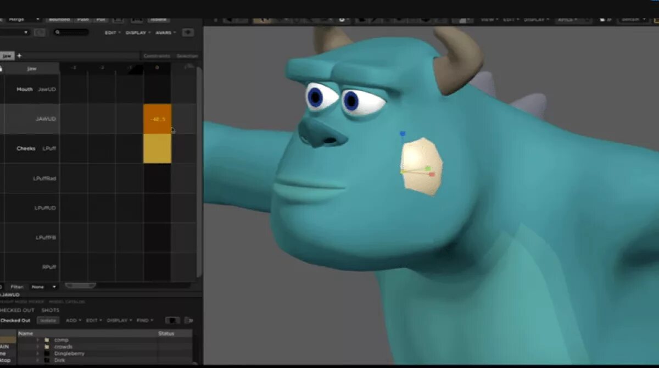Click the icon button right of AVARS
The height and width of the screenshot is (368, 659).
pyautogui.click(x=188, y=32)
